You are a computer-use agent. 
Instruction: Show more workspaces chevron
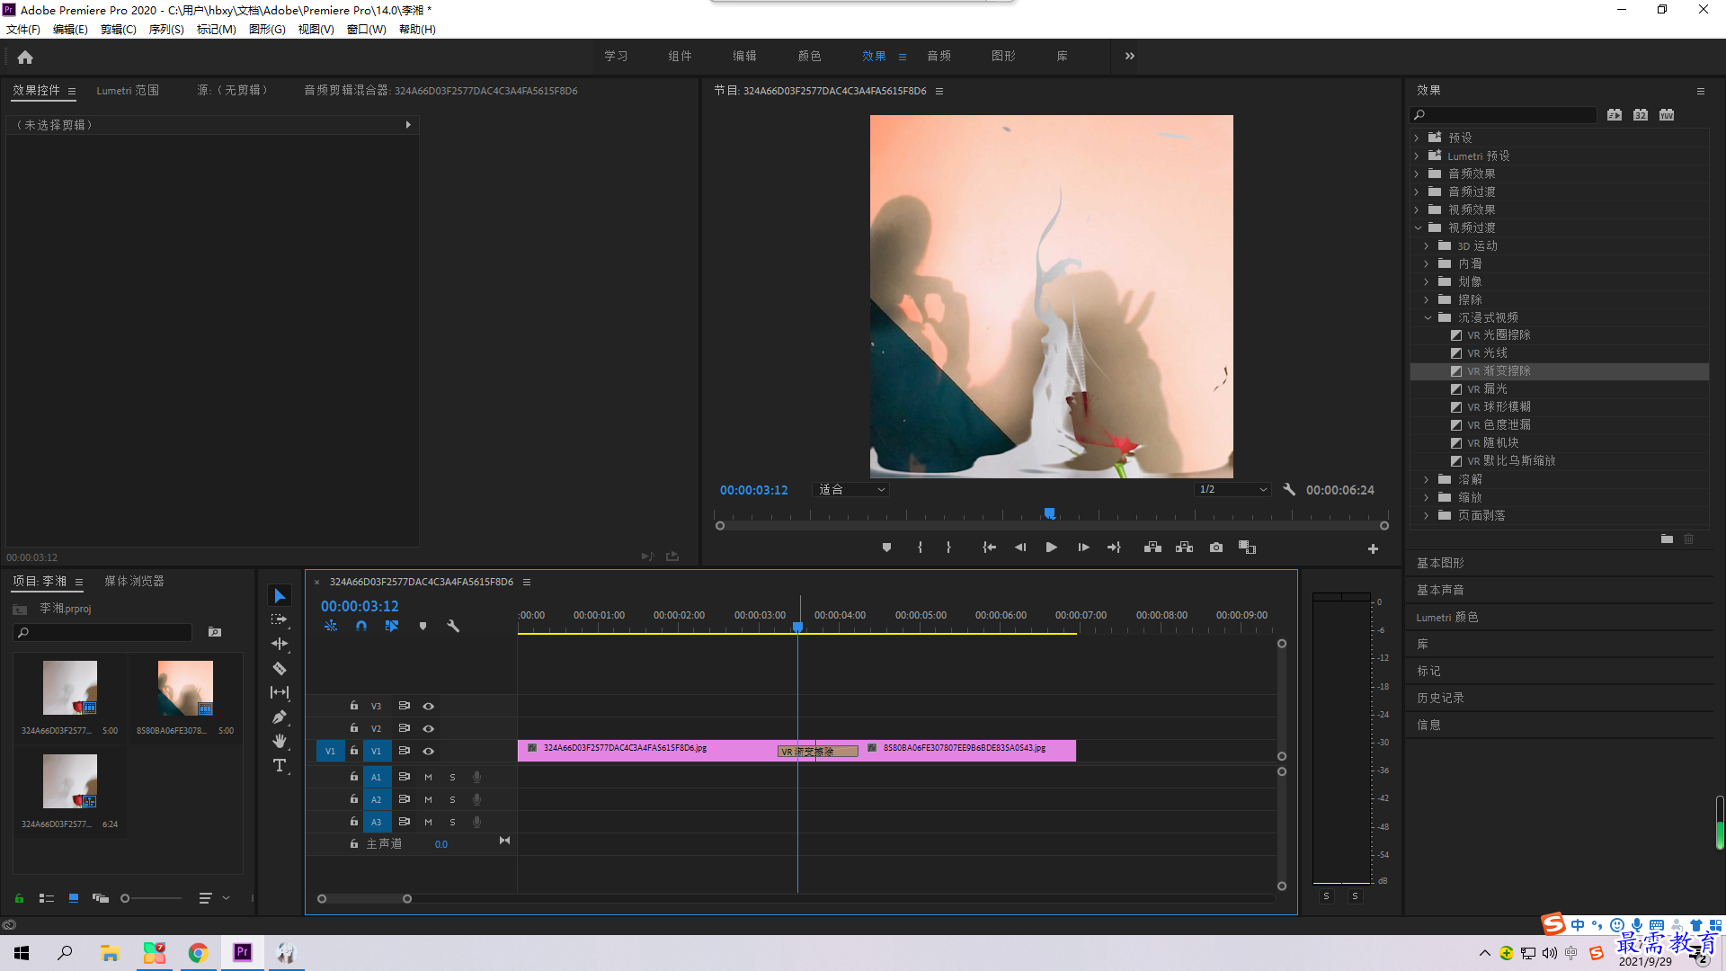tap(1130, 56)
